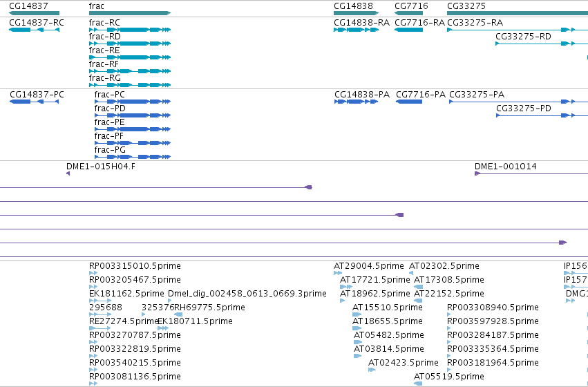The image size is (588, 387).
Task: Select the CG14838-PA protein label
Action: 362,95
